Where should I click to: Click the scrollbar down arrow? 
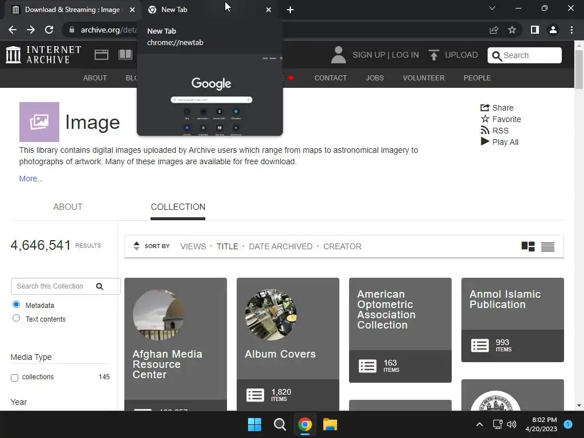coord(579,405)
